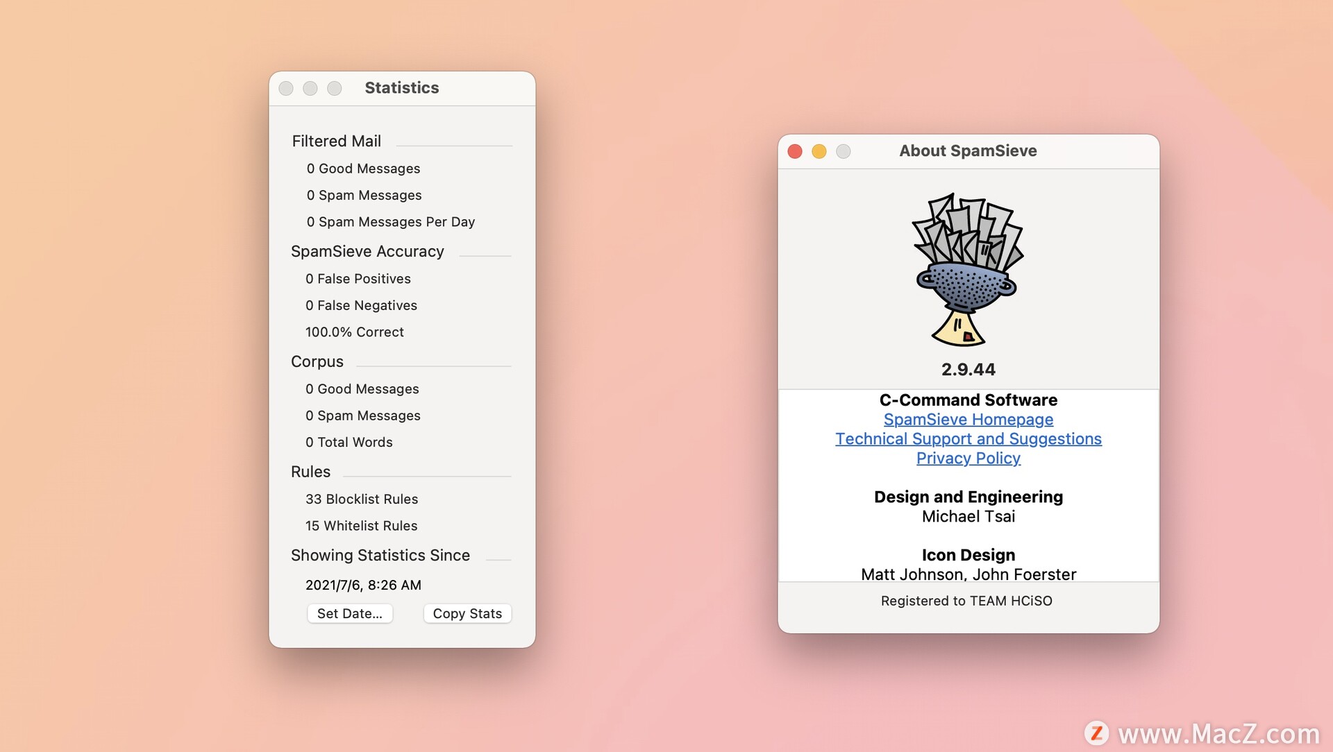This screenshot has height=752, width=1333.
Task: Click the '15 Whitelist Rules' entry
Action: [x=361, y=526]
